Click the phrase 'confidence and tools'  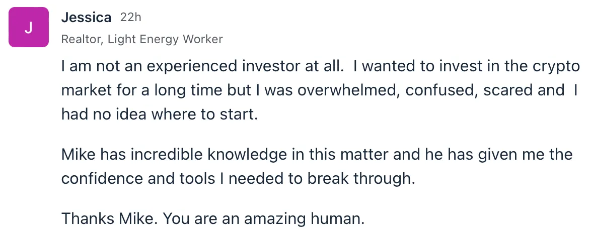138,178
